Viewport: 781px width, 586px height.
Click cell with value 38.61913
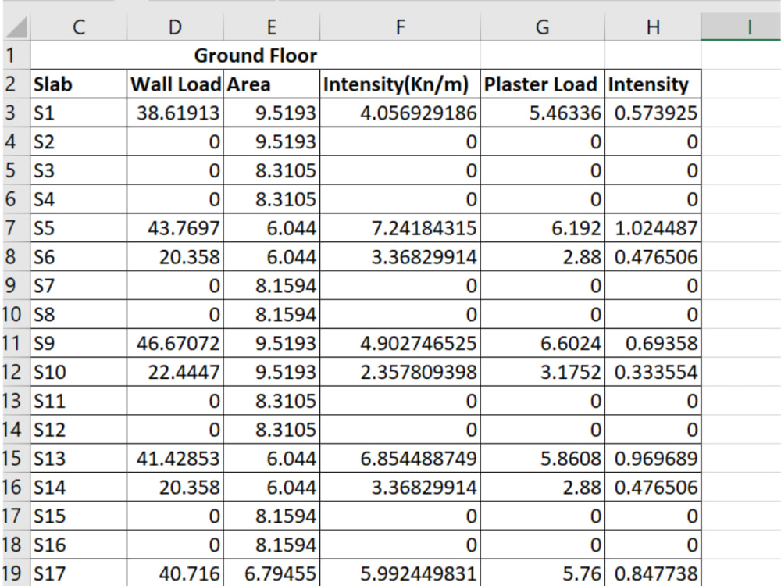[175, 113]
